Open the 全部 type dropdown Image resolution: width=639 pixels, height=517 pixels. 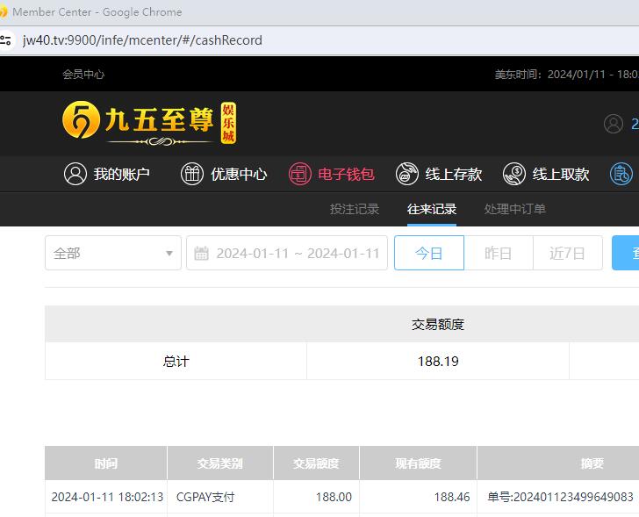(113, 253)
